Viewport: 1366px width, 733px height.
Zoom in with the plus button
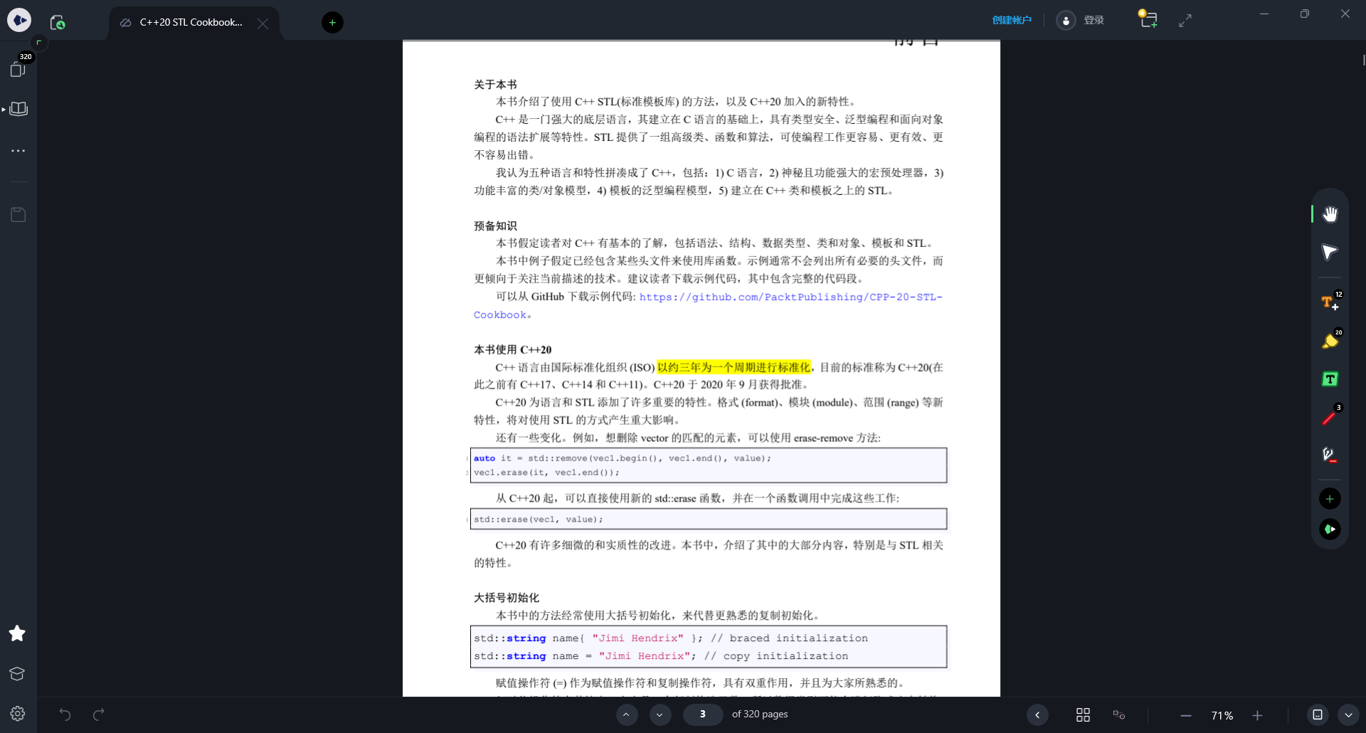click(1258, 715)
